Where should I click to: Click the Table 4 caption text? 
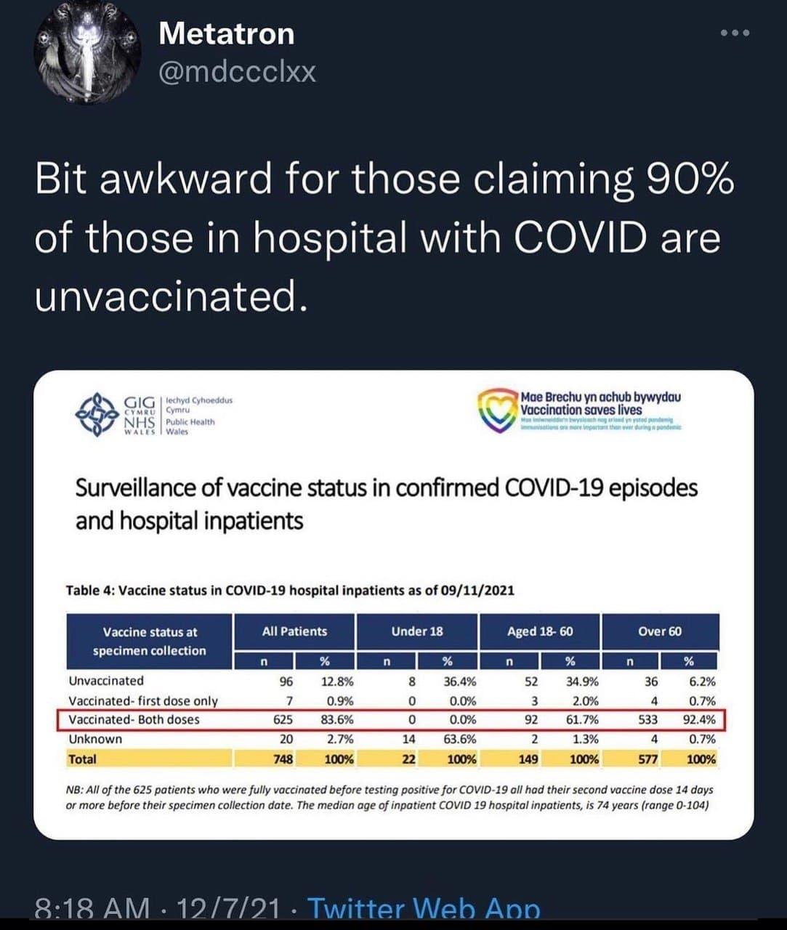coord(290,590)
